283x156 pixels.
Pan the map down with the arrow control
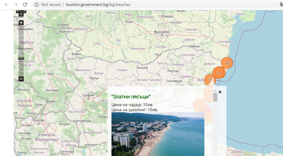point(21,14)
